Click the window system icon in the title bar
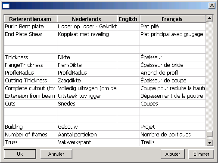The width and height of the screenshot is (218, 163). 6,6
